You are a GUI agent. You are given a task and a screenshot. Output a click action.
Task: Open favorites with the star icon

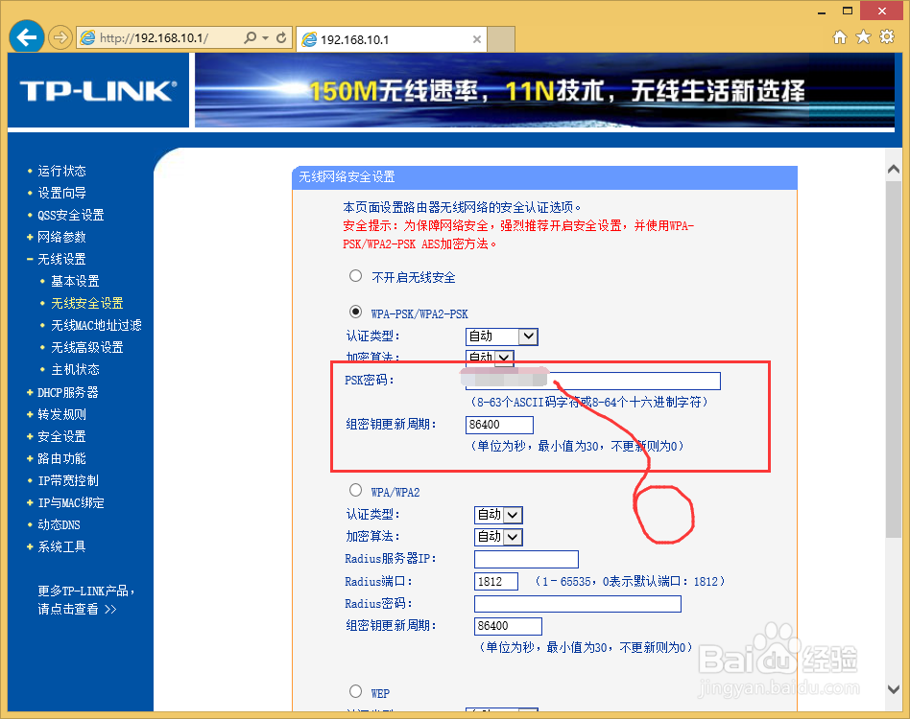click(862, 35)
